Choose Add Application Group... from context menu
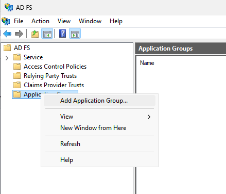The width and height of the screenshot is (226, 194). point(99,101)
